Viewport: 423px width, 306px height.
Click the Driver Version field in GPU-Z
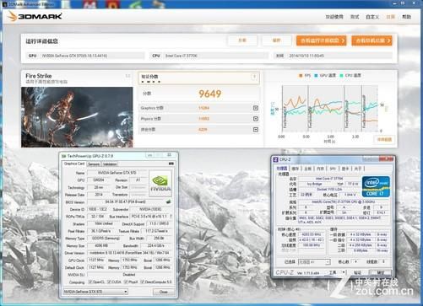[129, 253]
